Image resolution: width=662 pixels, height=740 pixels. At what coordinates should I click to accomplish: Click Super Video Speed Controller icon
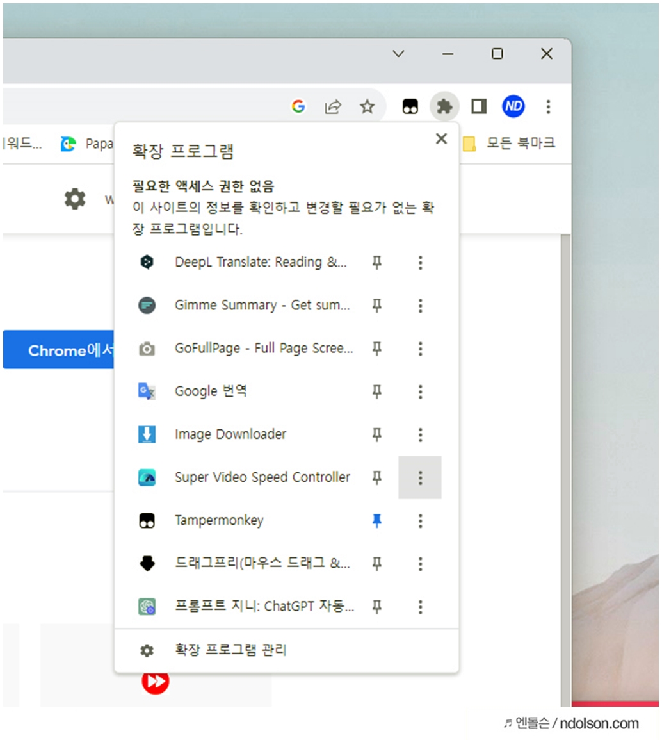click(x=147, y=477)
